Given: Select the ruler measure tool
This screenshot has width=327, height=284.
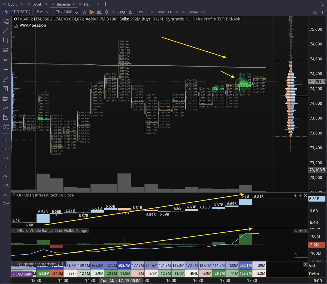Looking at the screenshot, I should (5, 98).
